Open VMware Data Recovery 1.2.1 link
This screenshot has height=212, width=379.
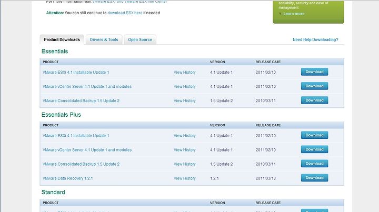[x=68, y=178]
